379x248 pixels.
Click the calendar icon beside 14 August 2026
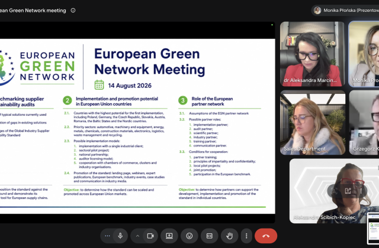99,85
